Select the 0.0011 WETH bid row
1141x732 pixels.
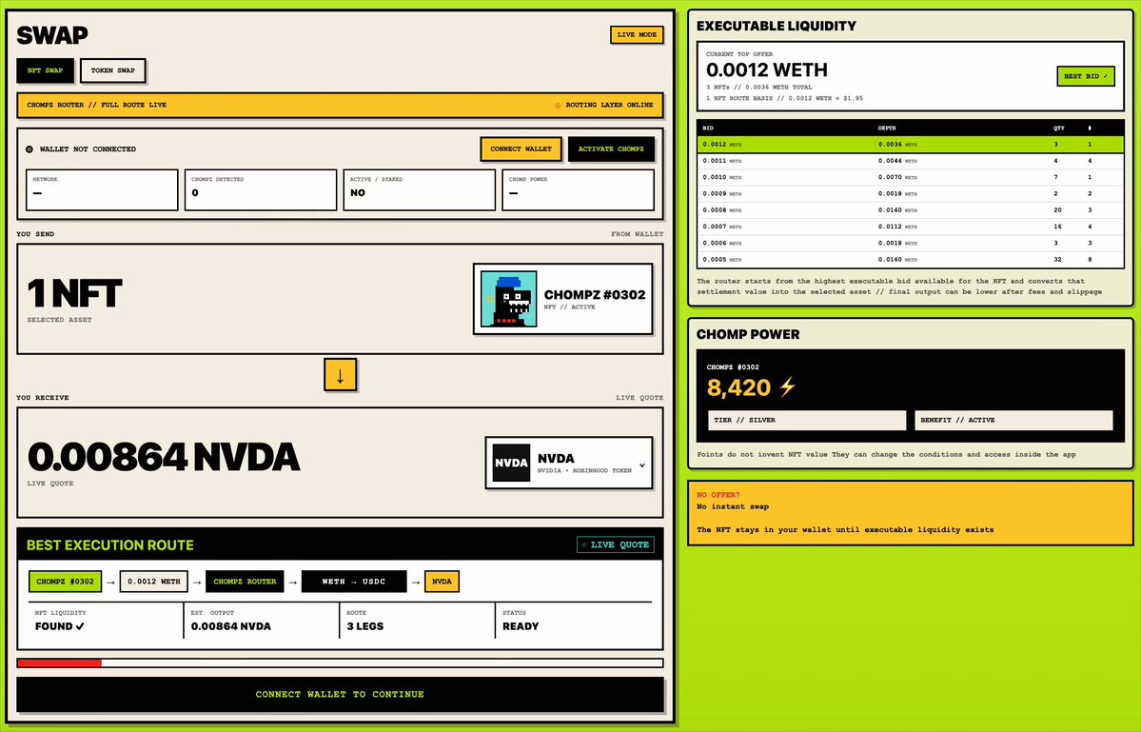tap(911, 161)
